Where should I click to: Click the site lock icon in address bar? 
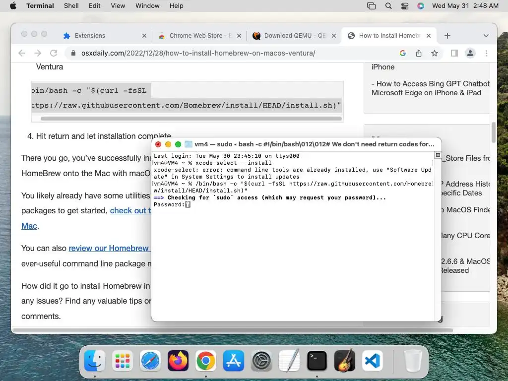click(x=73, y=53)
